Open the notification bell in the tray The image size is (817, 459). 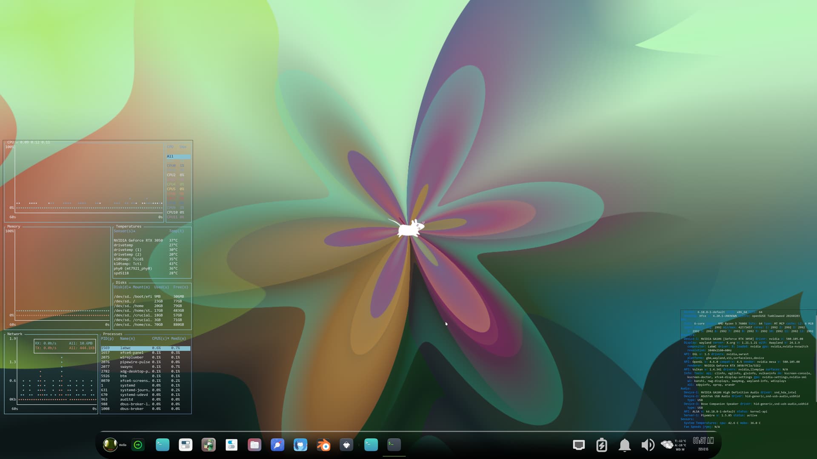point(624,445)
